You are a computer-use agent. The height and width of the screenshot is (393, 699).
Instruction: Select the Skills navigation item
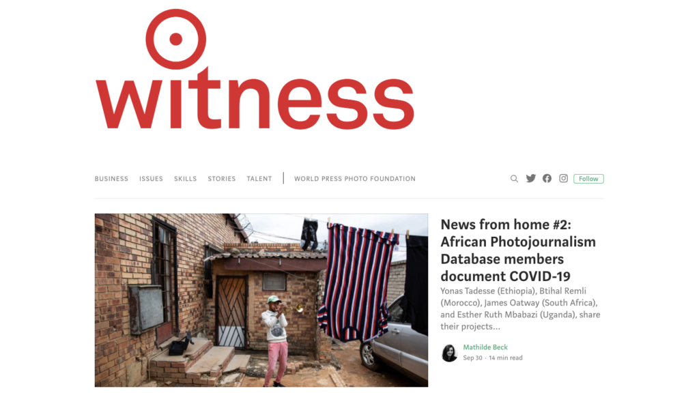[186, 179]
